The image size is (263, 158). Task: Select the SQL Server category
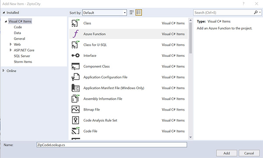(x=22, y=56)
